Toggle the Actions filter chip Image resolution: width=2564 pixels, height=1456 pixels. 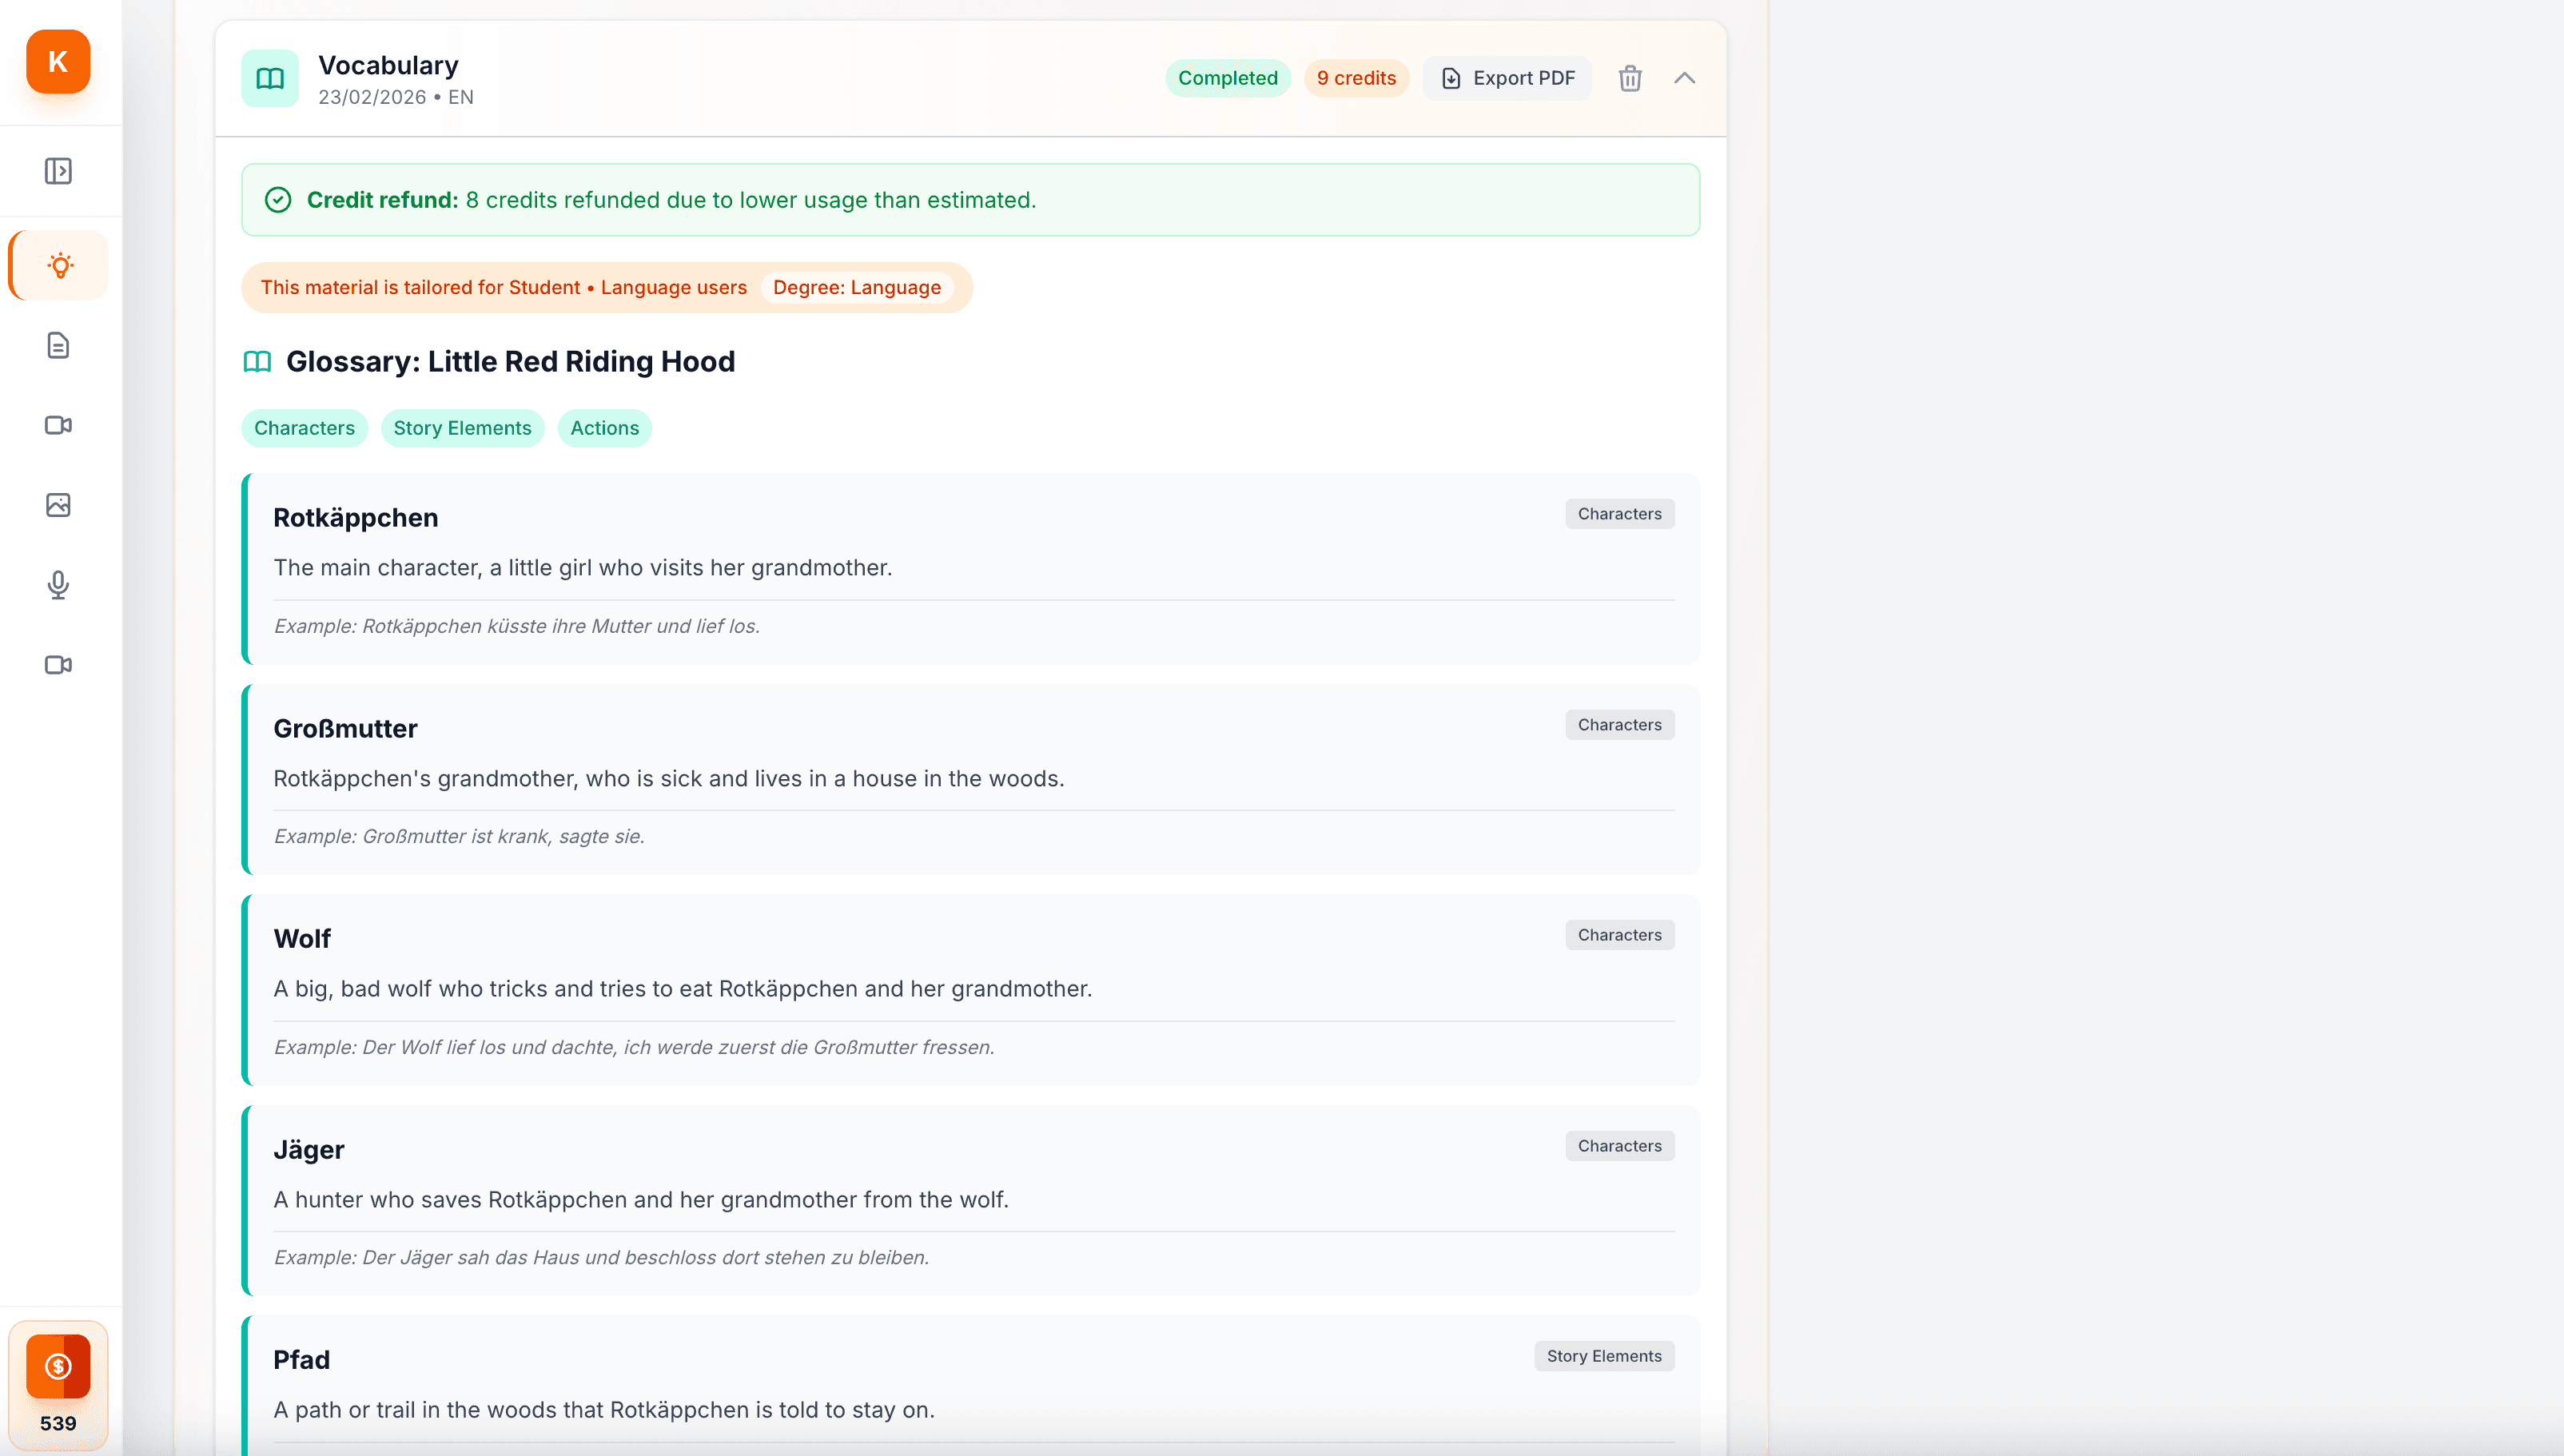coord(604,428)
